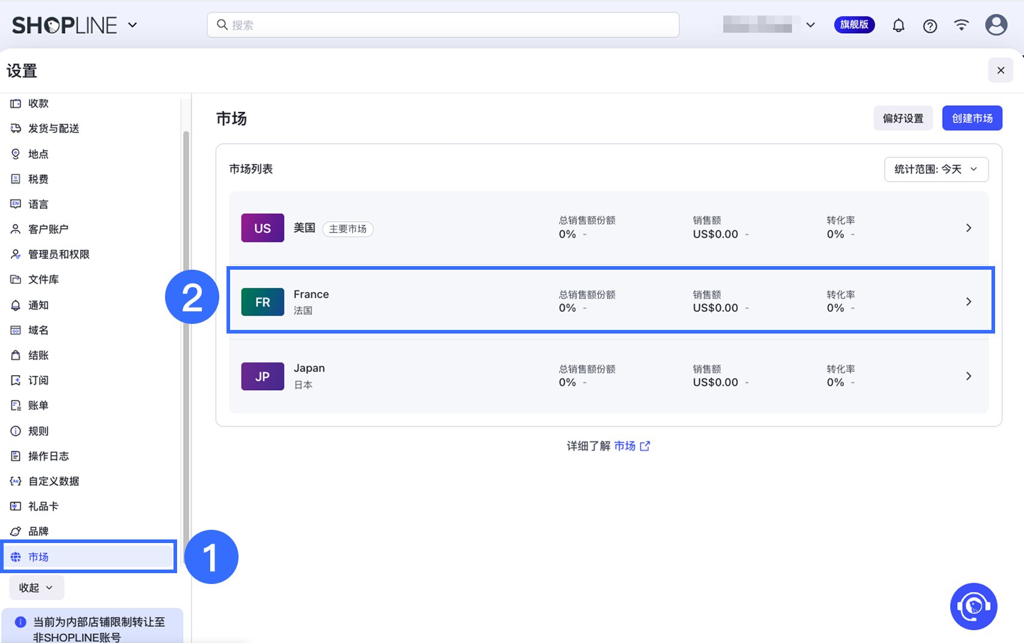Click the US market badge icon
Screen dimensions: 1024x643
click(x=263, y=228)
